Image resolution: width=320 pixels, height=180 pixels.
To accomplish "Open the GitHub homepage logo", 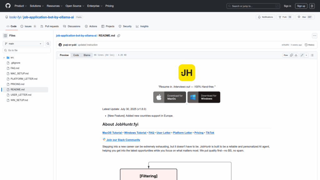I will pyautogui.click(x=8, y=6).
